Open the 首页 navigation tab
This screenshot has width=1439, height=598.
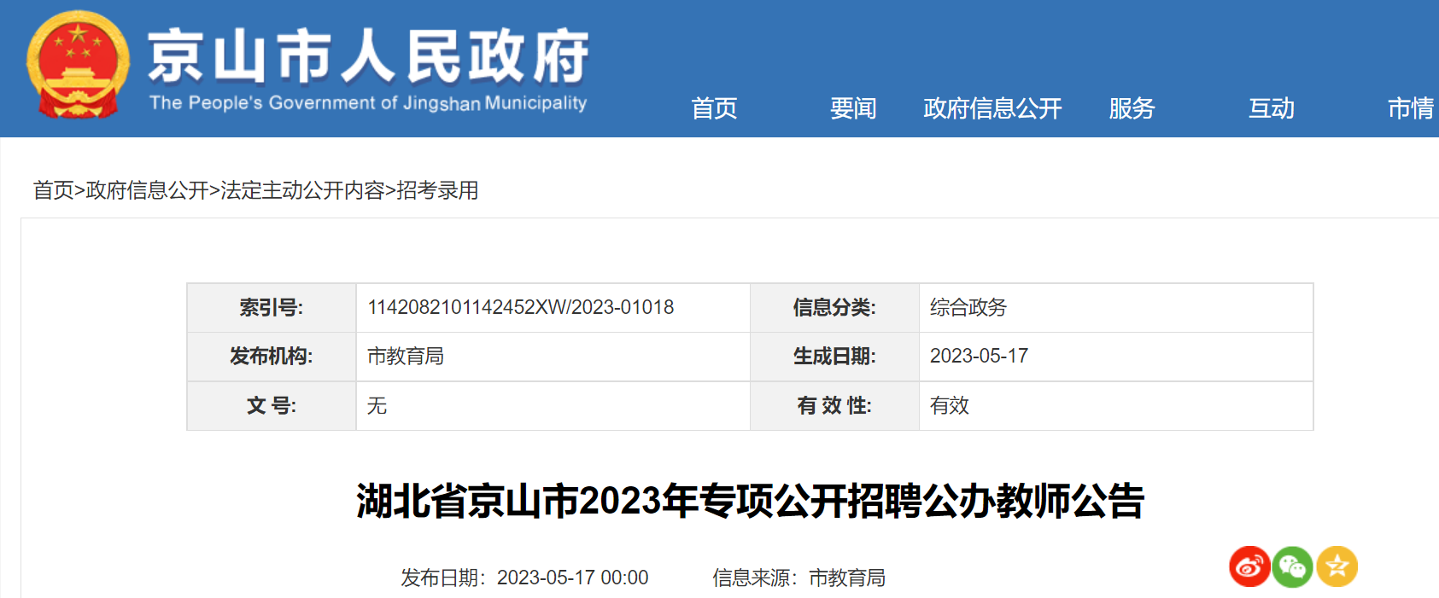tap(714, 108)
